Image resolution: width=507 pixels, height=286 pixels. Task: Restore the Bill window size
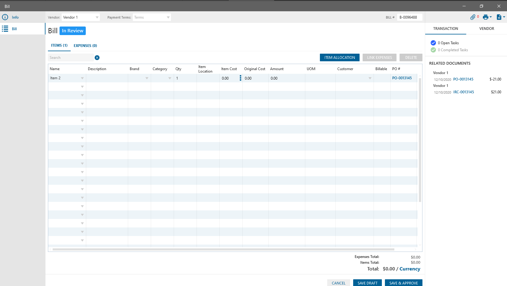pyautogui.click(x=481, y=6)
